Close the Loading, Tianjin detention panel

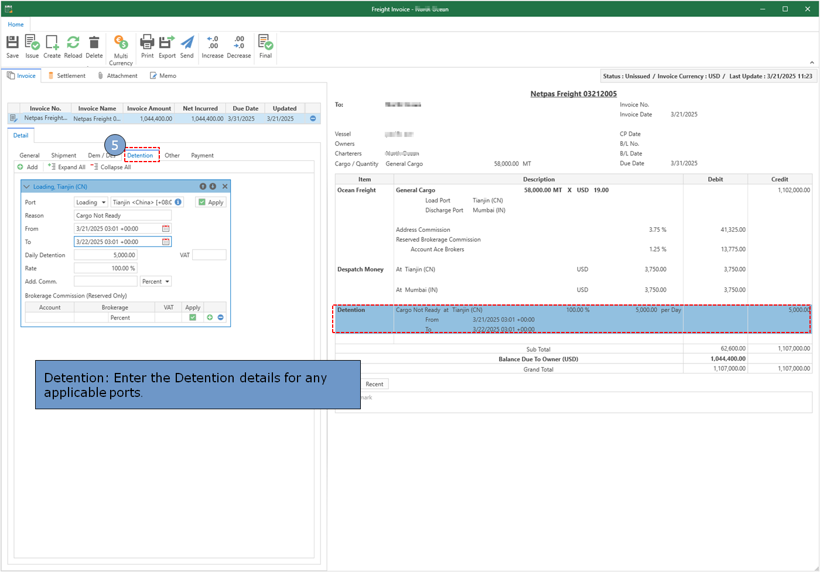coord(224,186)
